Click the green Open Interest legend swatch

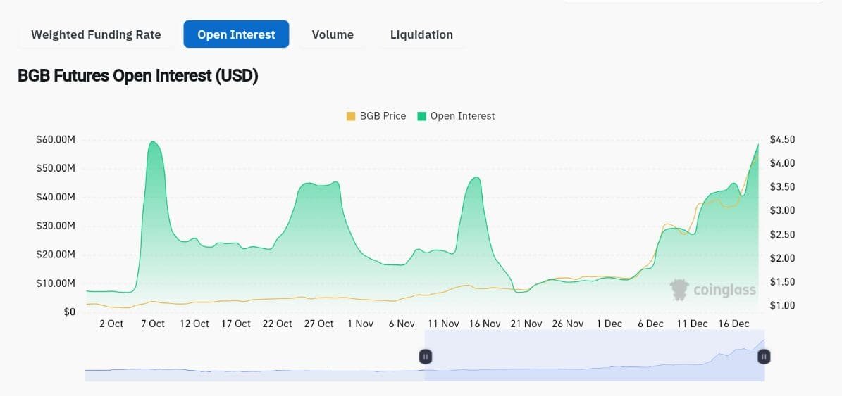[421, 116]
